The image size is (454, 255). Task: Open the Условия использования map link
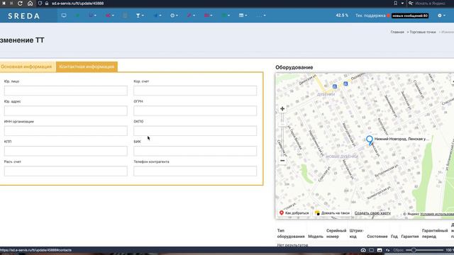tap(437, 214)
